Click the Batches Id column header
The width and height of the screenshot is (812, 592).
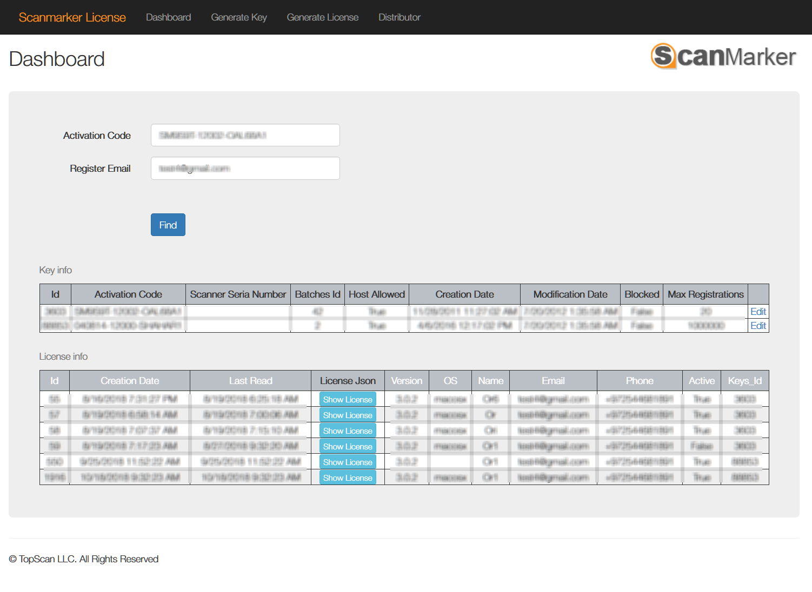pyautogui.click(x=317, y=294)
